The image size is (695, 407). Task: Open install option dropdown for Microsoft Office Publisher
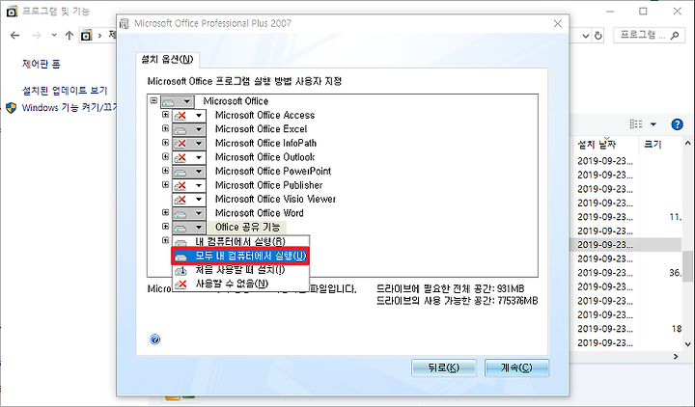click(x=189, y=185)
